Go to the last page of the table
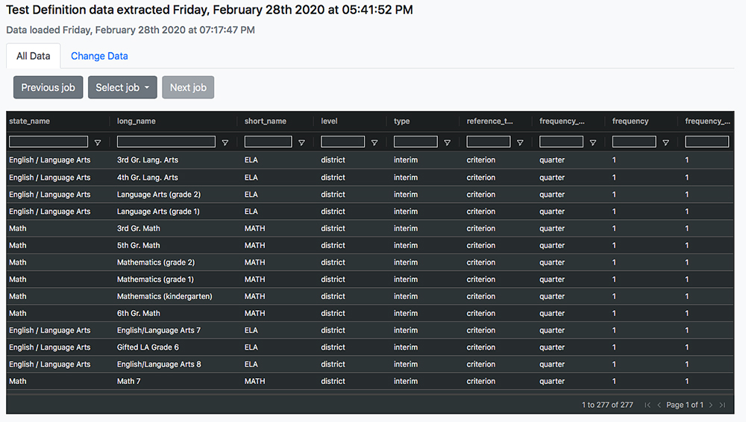 click(722, 405)
